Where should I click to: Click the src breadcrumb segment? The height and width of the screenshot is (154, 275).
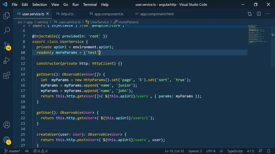(x=20, y=22)
